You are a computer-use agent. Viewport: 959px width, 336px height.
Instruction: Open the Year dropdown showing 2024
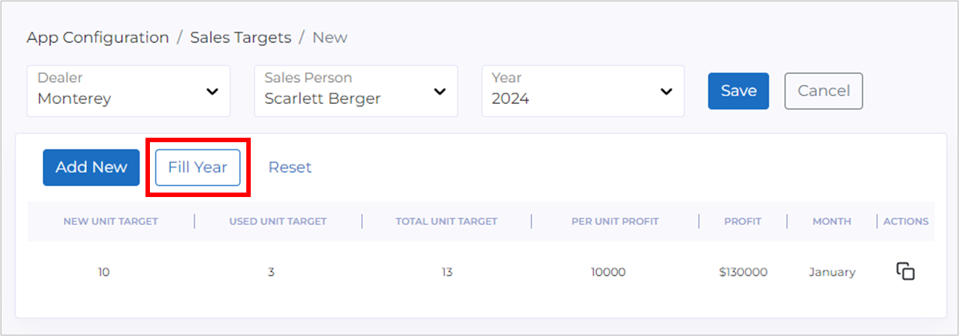pos(583,91)
